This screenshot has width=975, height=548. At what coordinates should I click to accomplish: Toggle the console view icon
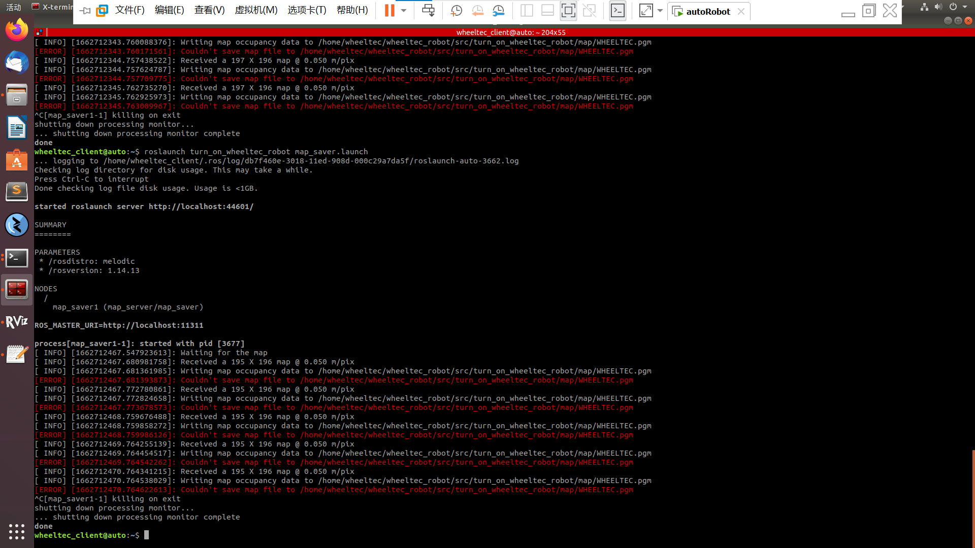click(617, 11)
